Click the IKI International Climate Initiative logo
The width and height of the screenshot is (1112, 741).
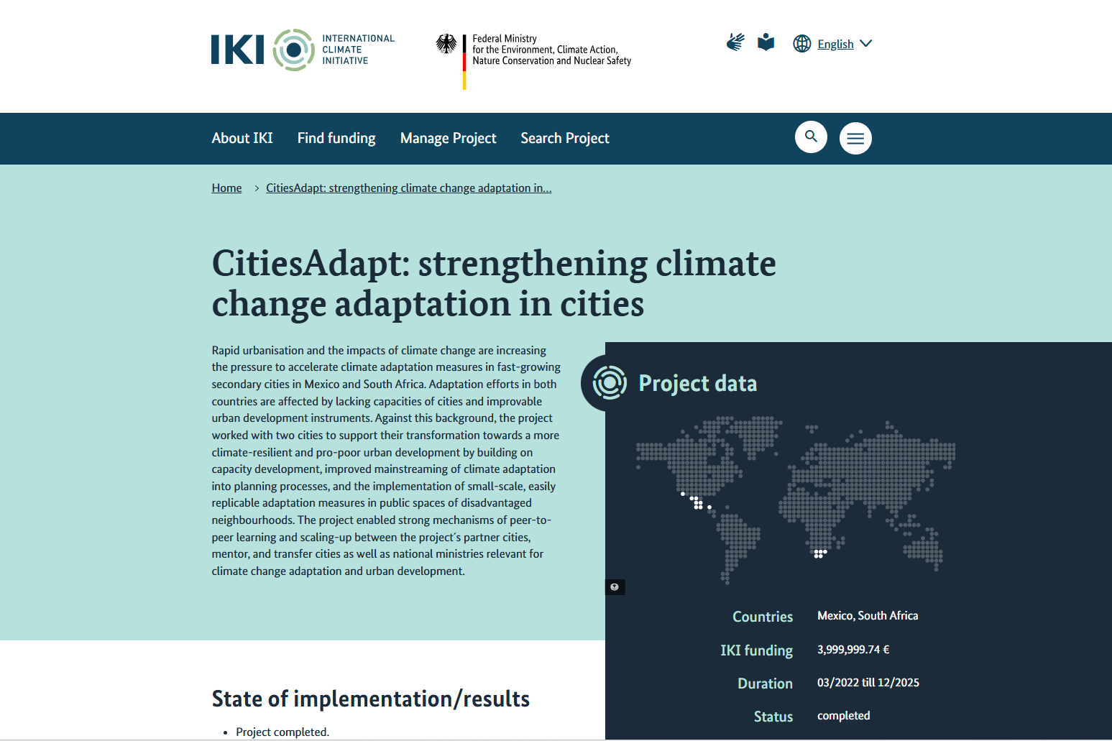303,50
